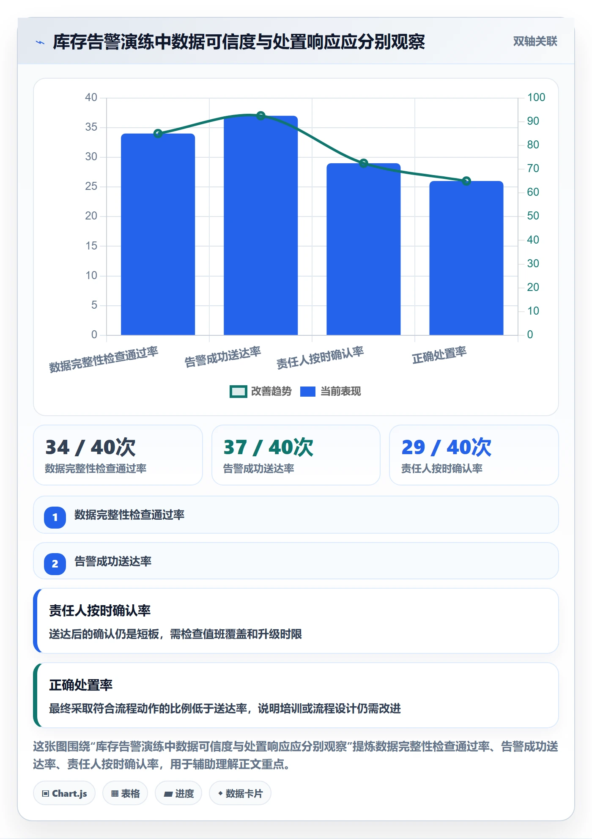
Task: Click the x-axis label 数据完整性检查通过率
Action: click(104, 359)
